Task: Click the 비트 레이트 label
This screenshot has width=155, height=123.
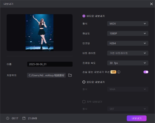Action: point(89,53)
